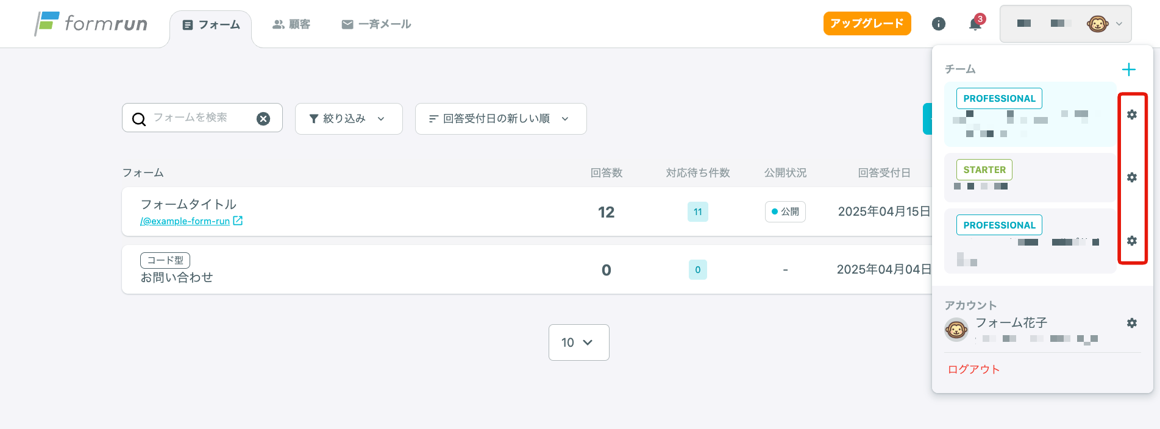Switch to the 顧客 tab

tap(291, 24)
